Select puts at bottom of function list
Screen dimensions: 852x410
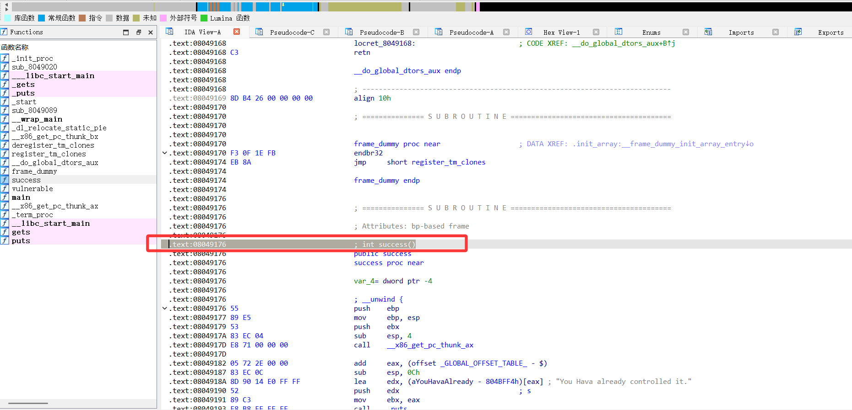[x=21, y=240]
